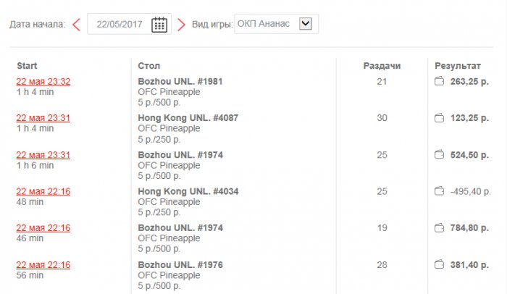
Task: Sort by the Start column header
Action: tap(27, 66)
